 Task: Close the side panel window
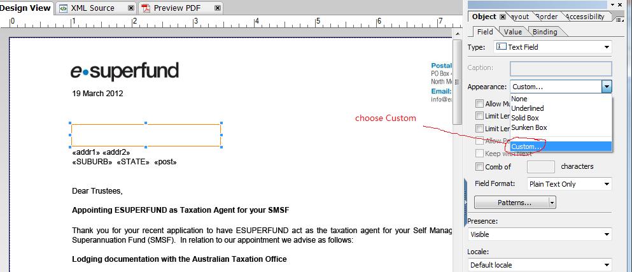point(621,5)
